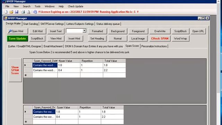Click the Word Wrap button
The height and width of the screenshot is (125, 222).
click(180, 39)
